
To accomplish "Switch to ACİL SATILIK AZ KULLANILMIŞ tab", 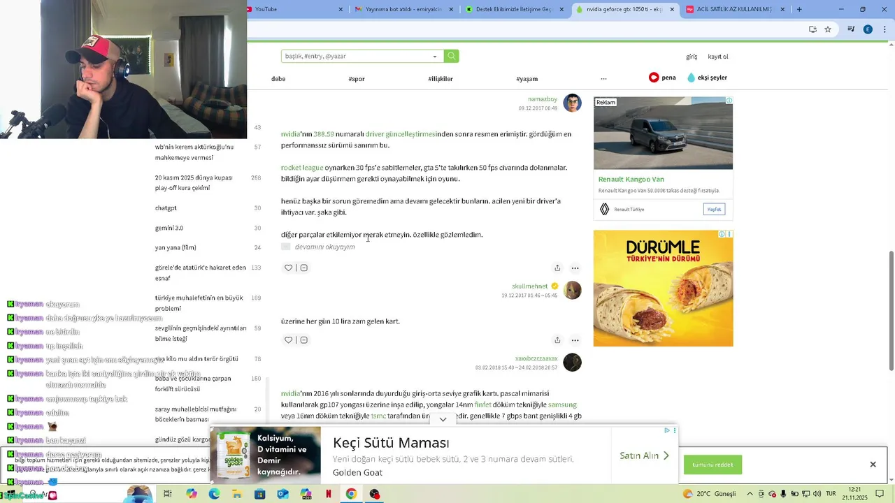I will [734, 9].
